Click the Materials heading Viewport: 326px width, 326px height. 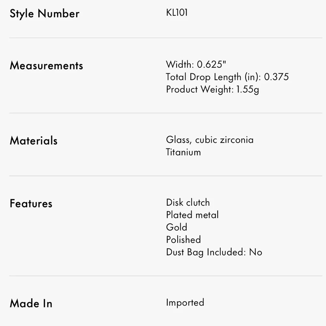tap(34, 141)
